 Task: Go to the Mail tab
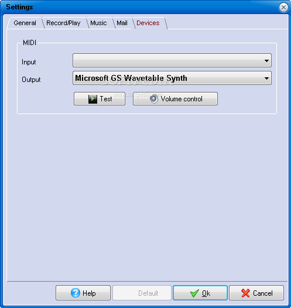point(122,23)
